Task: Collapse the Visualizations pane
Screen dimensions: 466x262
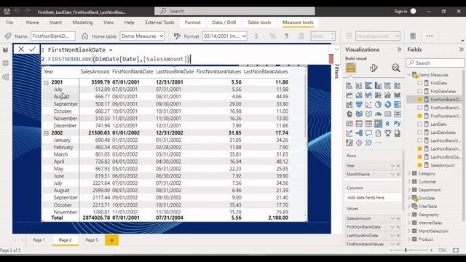Action: (399, 49)
